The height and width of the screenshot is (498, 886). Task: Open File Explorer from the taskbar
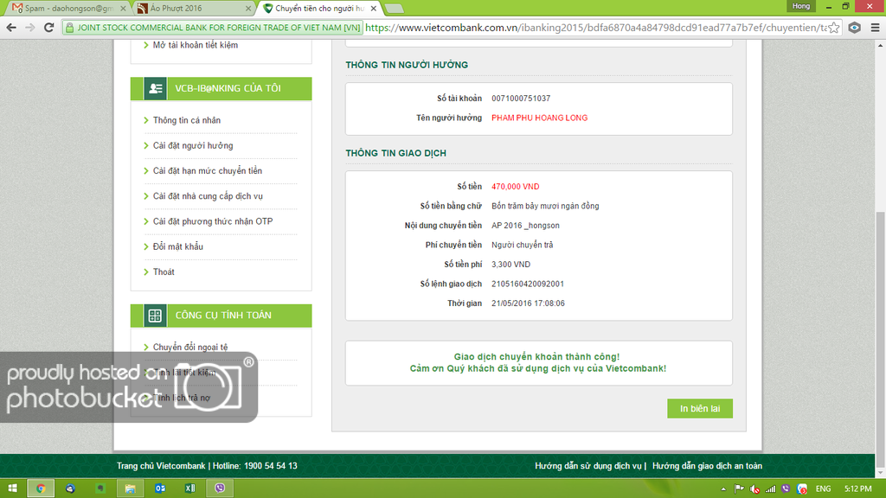click(130, 488)
